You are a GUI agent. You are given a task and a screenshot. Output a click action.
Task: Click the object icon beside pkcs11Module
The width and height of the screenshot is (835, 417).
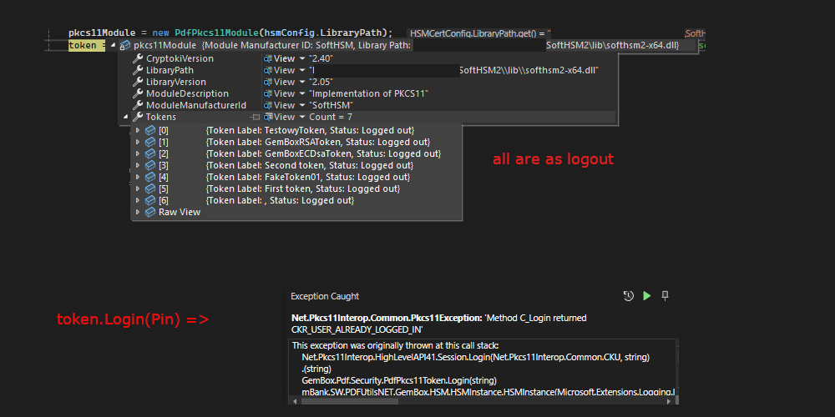click(x=125, y=46)
